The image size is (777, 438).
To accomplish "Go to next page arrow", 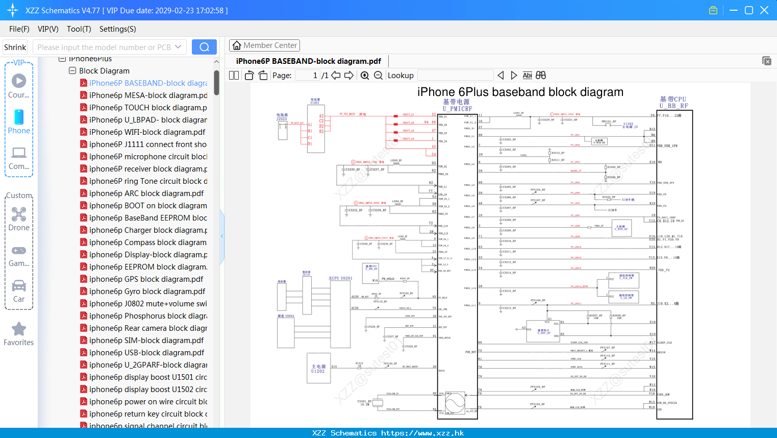I will pyautogui.click(x=349, y=75).
